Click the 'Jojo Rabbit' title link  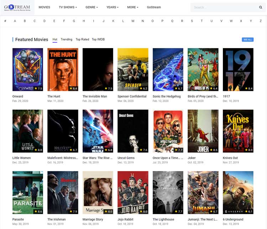coord(126,219)
